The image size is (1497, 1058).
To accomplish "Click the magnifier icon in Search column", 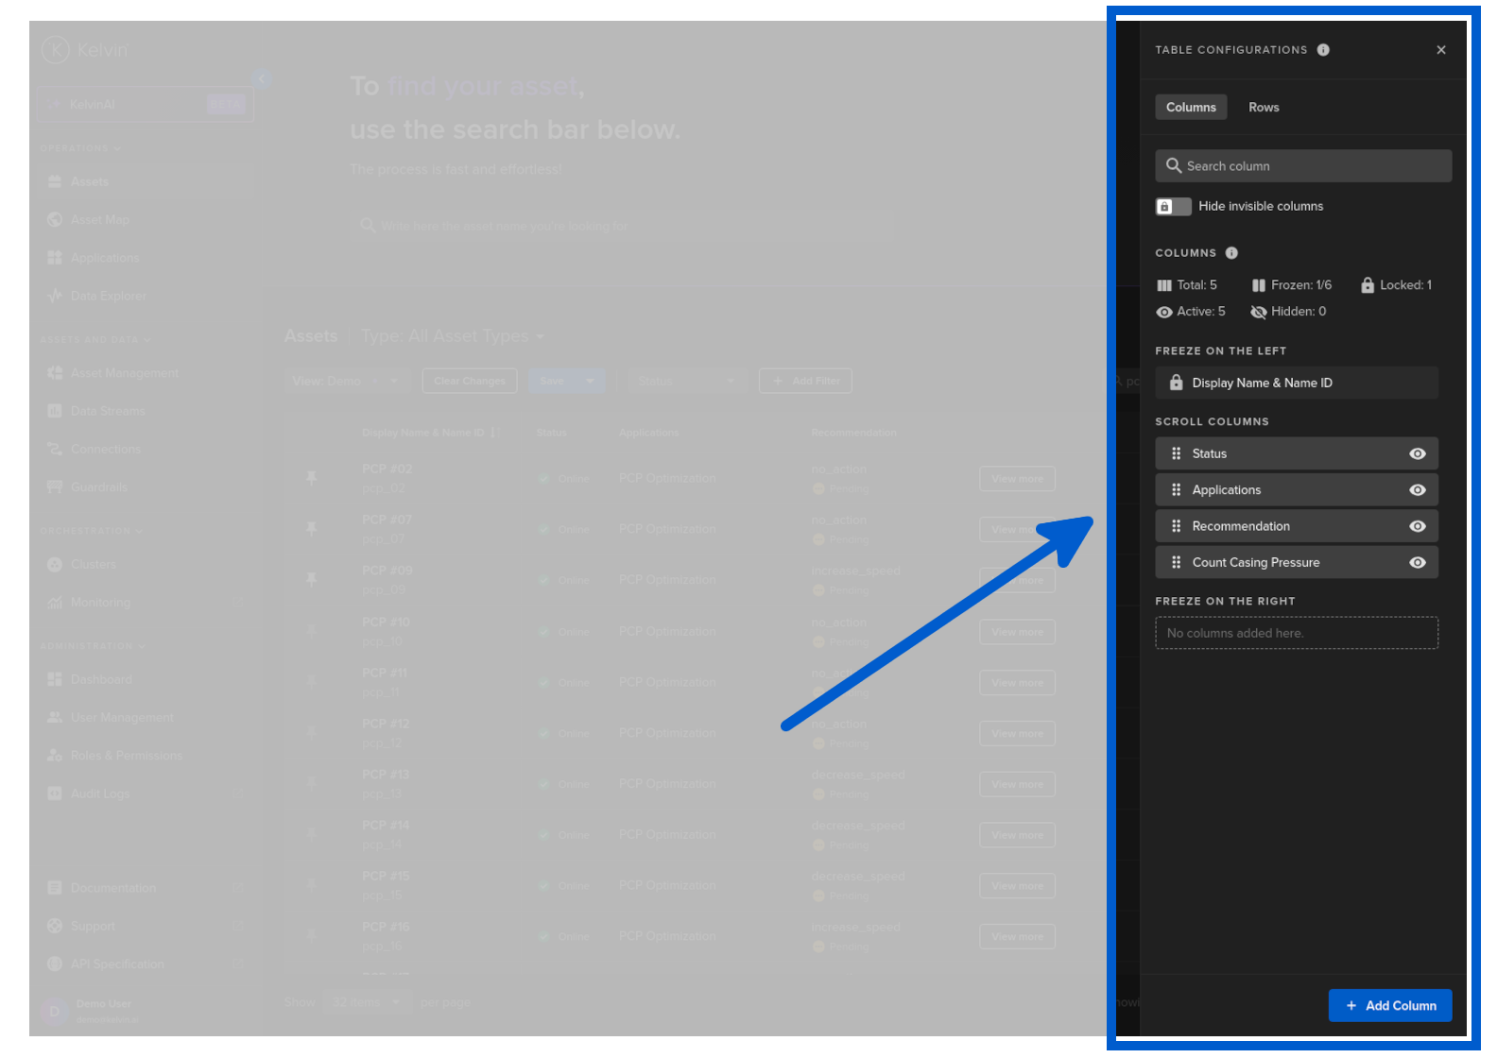I will pyautogui.click(x=1173, y=165).
